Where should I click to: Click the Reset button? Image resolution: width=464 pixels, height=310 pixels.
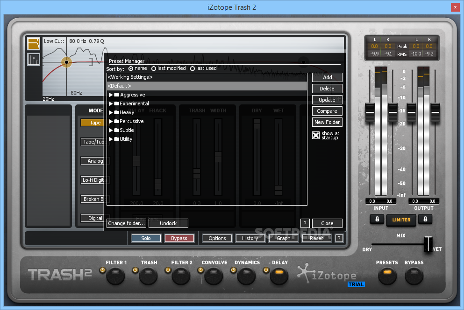317,238
